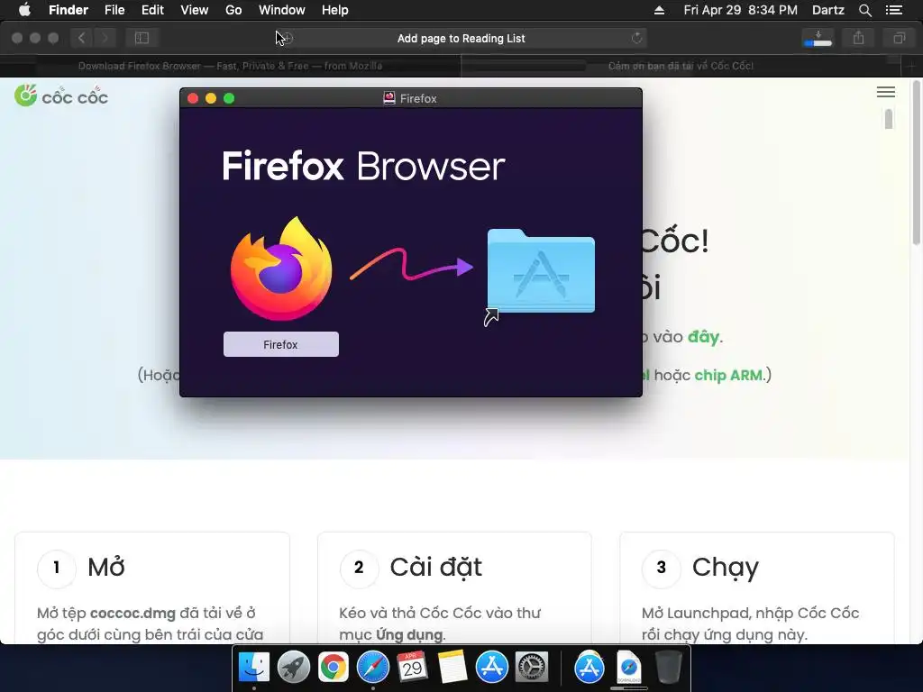923x692 pixels.
Task: Click add to Reading List plus icon
Action: tap(287, 38)
